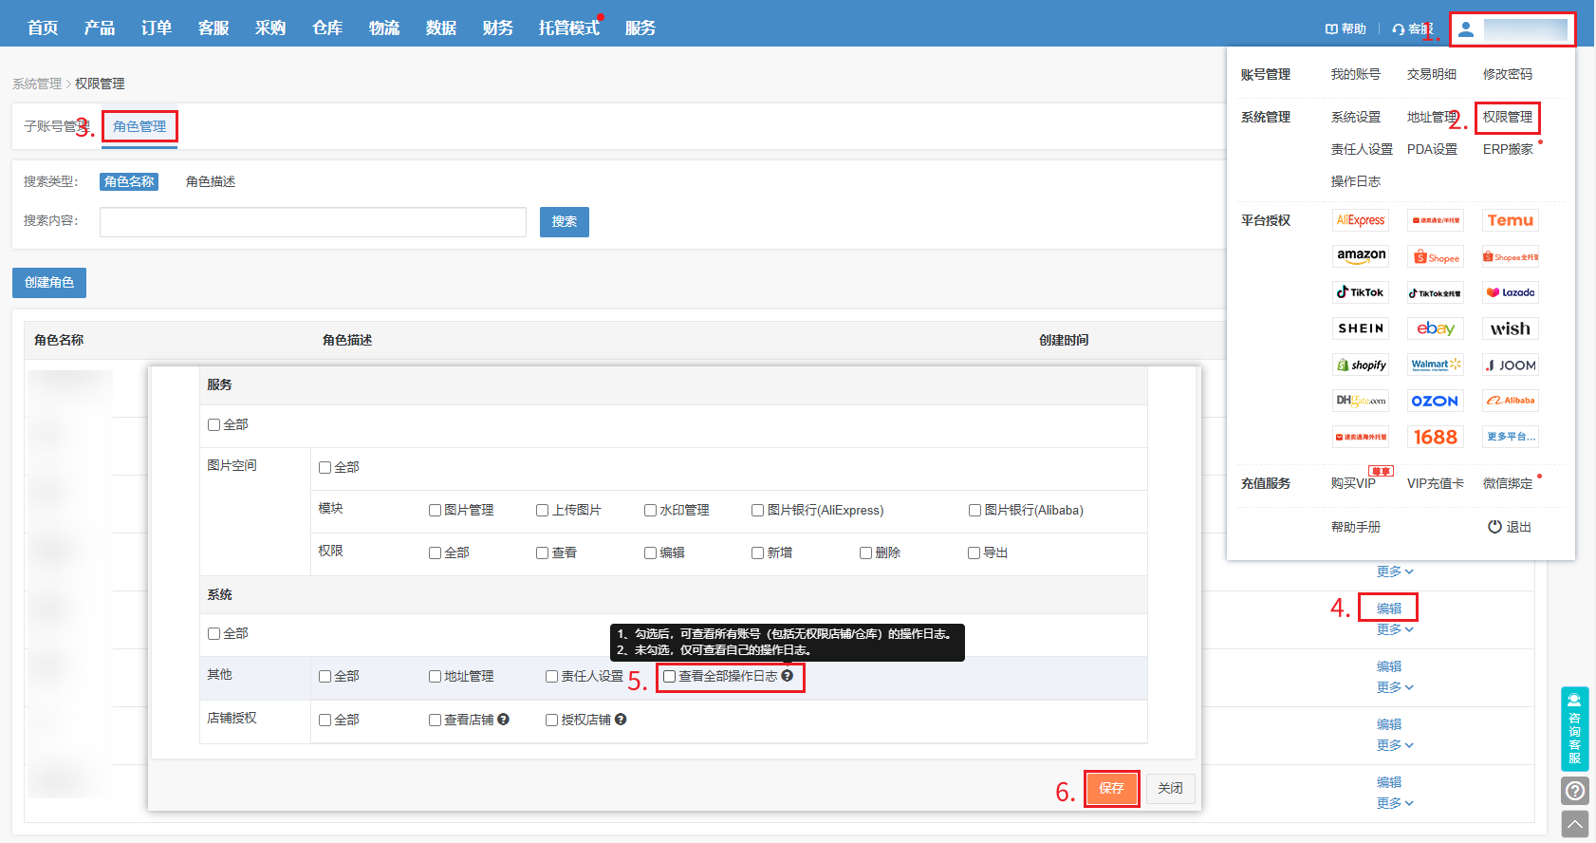The image size is (1596, 843).
Task: Click the scroll-to-top arrow icon
Action: tap(1575, 825)
